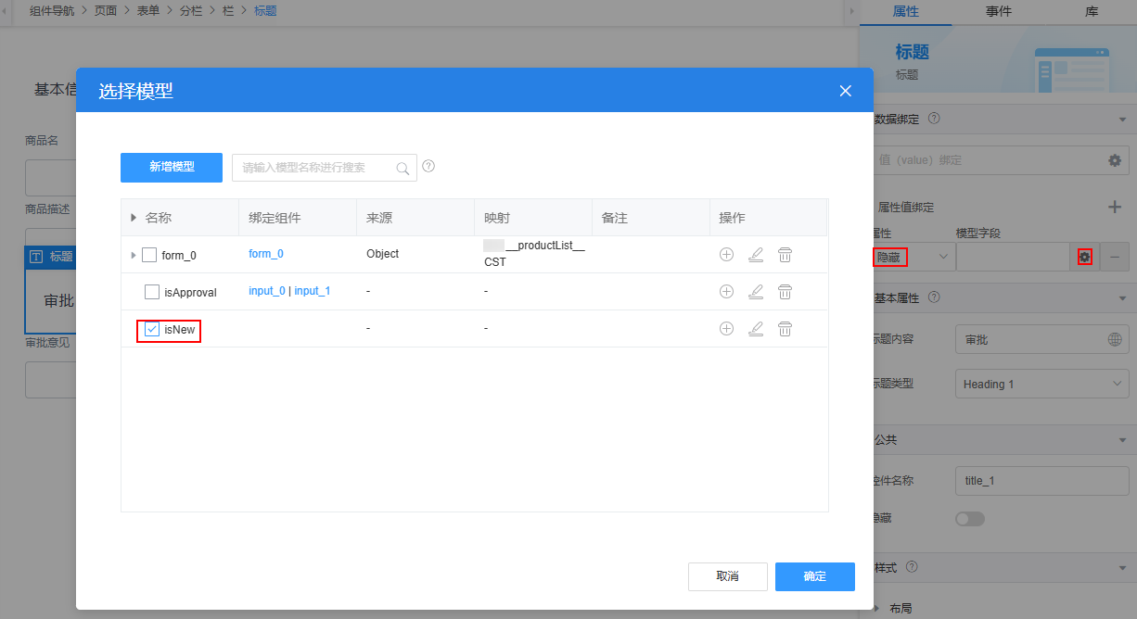This screenshot has width=1137, height=619.
Task: Go to 分栏 in breadcrumb
Action: point(190,11)
